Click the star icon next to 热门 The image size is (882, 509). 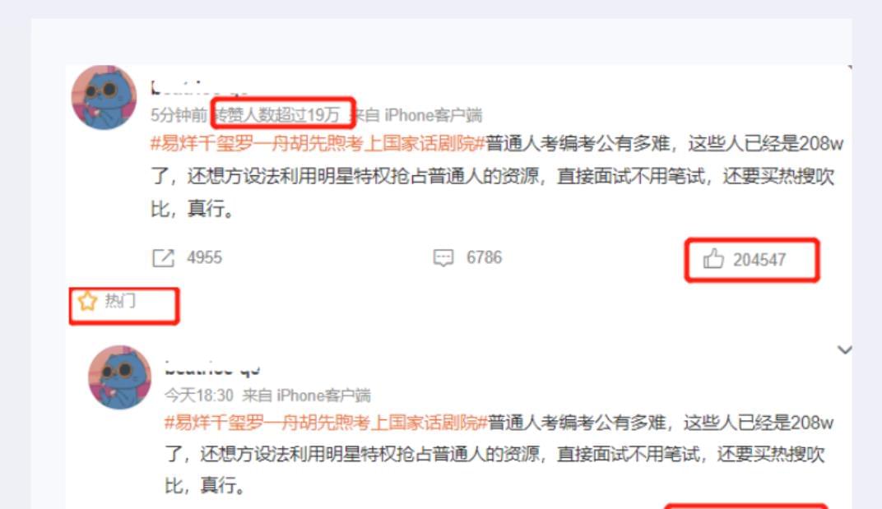point(87,301)
